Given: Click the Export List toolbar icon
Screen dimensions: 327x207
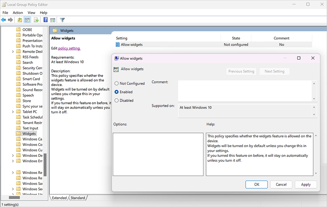Looking at the screenshot, I should [x=36, y=20].
